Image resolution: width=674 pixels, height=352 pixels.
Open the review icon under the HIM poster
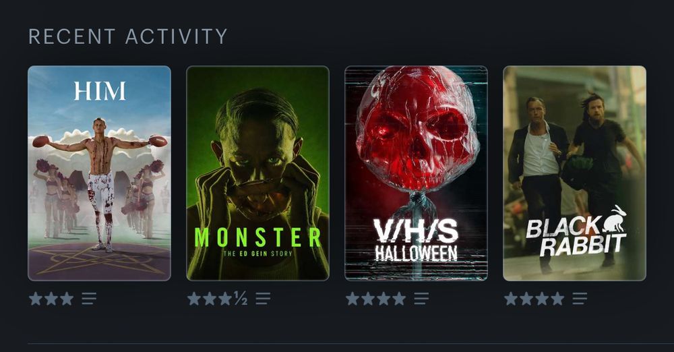(x=89, y=298)
